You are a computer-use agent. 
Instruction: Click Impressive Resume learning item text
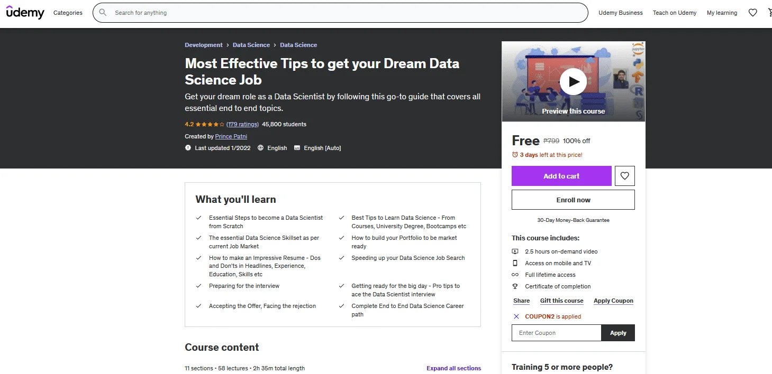click(265, 266)
